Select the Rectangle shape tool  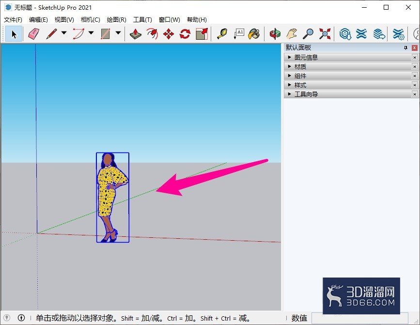(106, 34)
